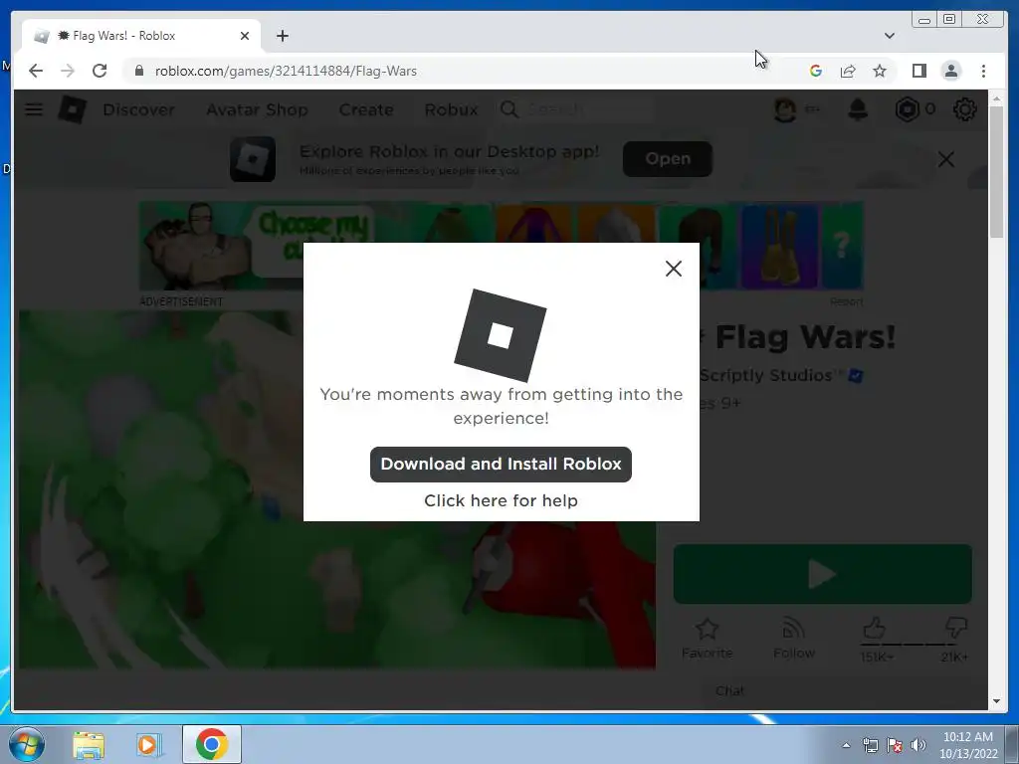1019x764 pixels.
Task: Click the address bar URL
Action: pos(286,71)
